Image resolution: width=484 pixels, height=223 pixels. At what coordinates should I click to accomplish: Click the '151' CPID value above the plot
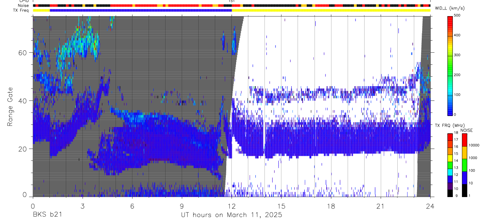click(x=232, y=2)
